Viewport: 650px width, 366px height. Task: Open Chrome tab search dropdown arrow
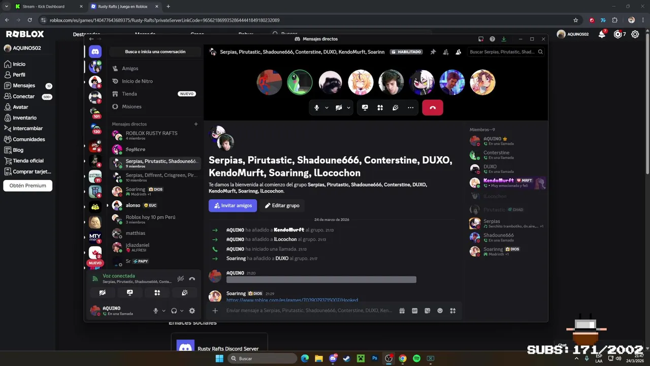pyautogui.click(x=7, y=7)
